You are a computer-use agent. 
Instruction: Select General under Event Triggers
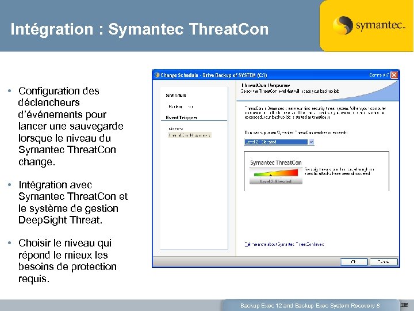(176, 128)
